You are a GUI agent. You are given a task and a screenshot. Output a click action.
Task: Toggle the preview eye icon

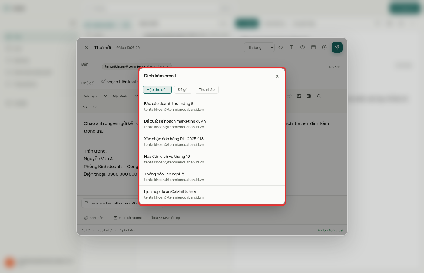tap(303, 47)
